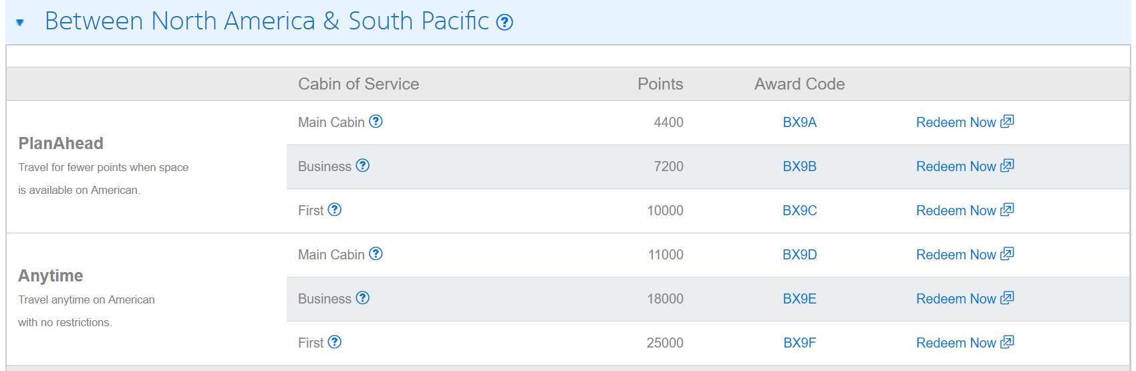The image size is (1136, 371).
Task: Redeem Now for 11000 points Main Cabin
Action: [x=964, y=255]
